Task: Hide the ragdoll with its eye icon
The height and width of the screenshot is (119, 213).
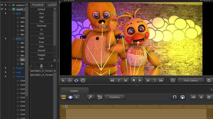Action: pos(2,9)
